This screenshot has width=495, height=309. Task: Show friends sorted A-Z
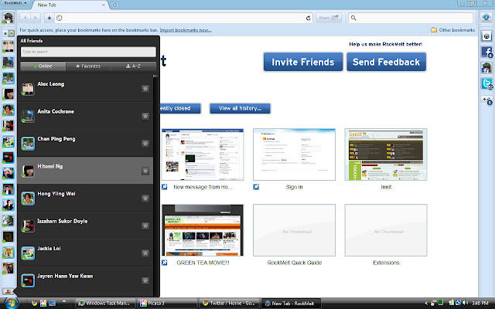coord(133,66)
